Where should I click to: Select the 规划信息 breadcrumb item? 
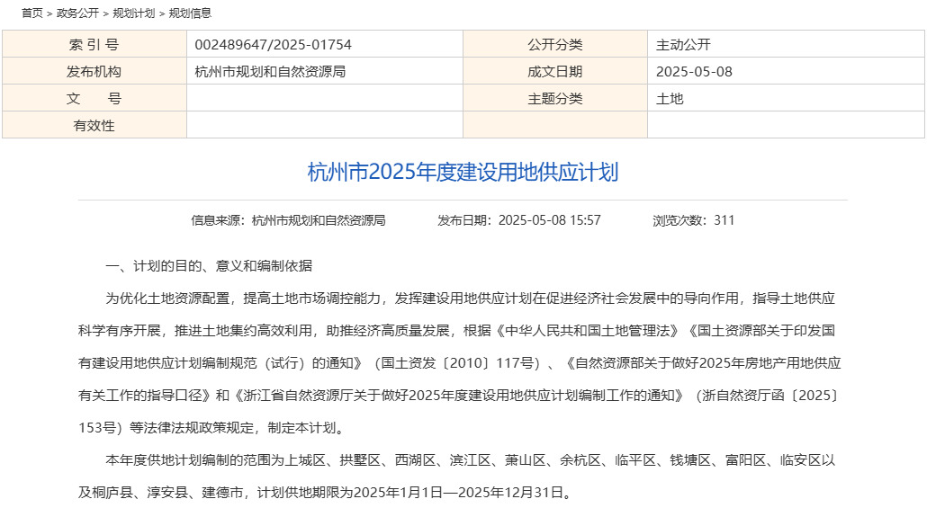pos(190,13)
